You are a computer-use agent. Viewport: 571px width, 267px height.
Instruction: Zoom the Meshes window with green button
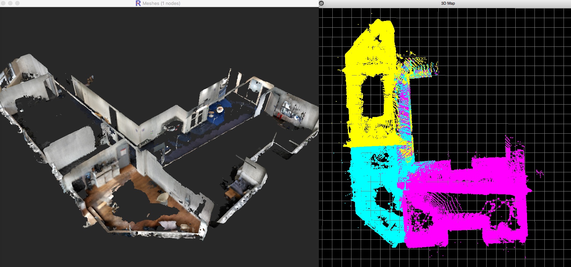(17, 3)
